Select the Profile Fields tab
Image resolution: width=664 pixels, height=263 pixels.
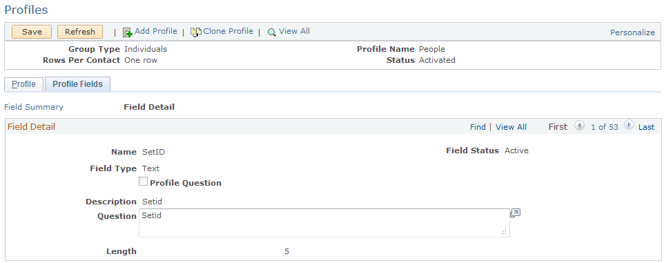tap(77, 84)
